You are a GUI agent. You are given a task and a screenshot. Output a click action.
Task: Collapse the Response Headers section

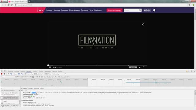click(x=22, y=101)
